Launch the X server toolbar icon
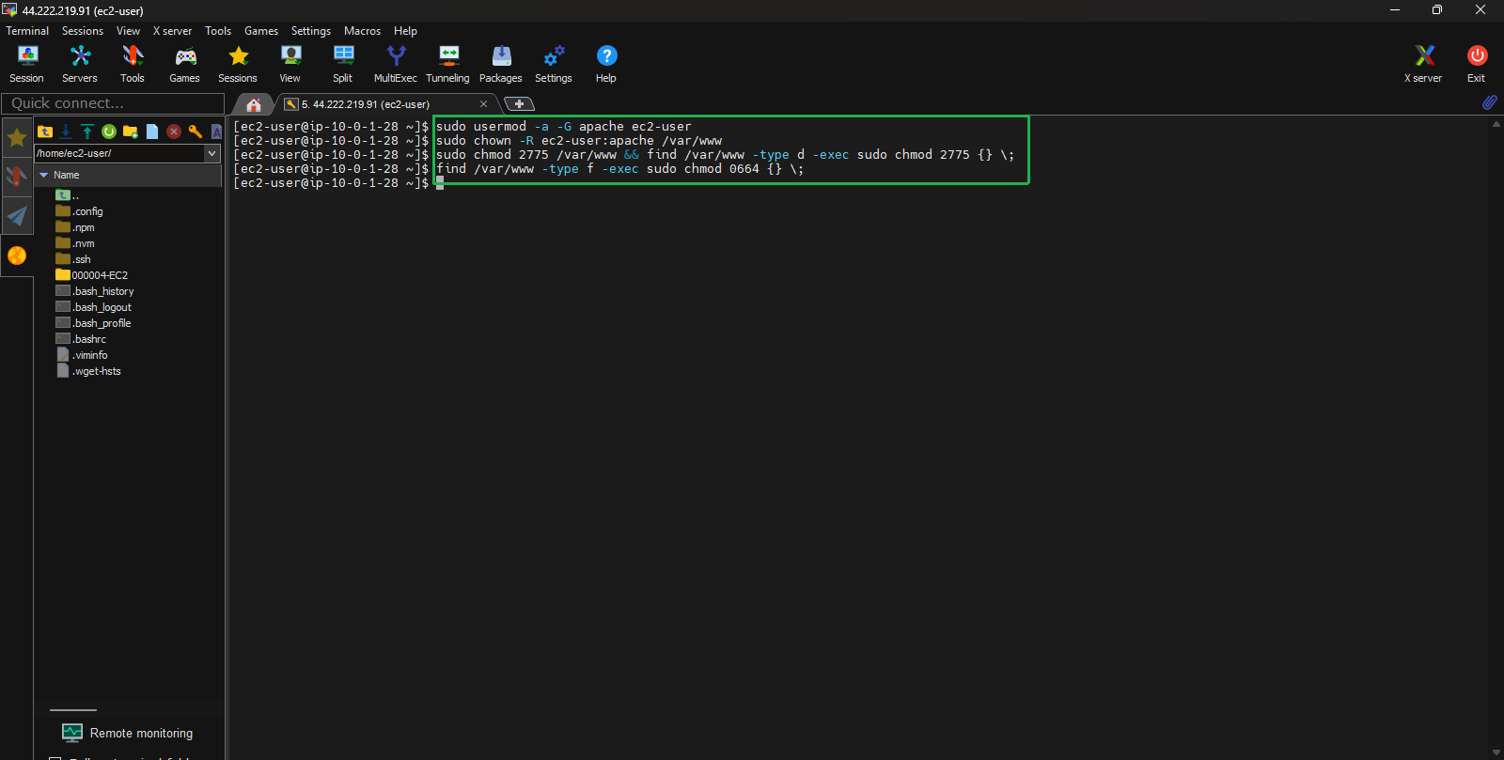Screen dimensions: 1504x760 pyautogui.click(x=1424, y=64)
